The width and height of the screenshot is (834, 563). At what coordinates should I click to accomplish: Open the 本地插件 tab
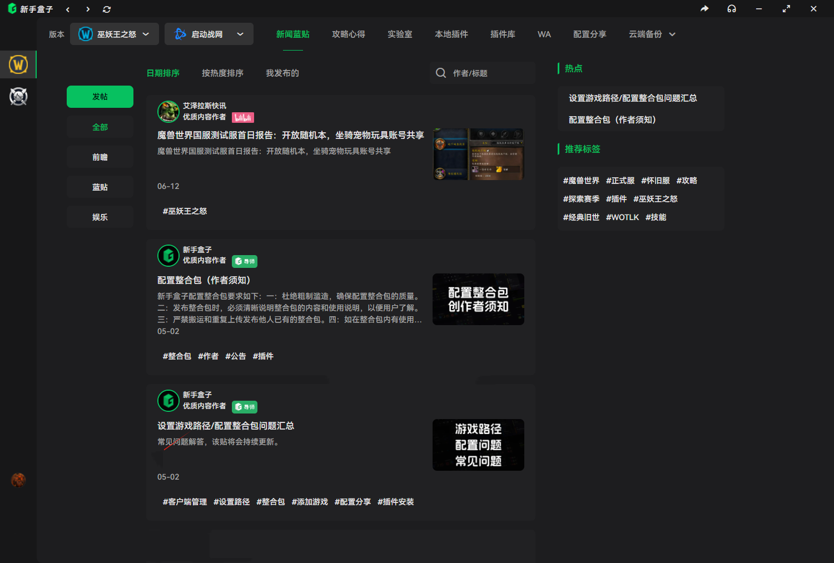point(451,34)
